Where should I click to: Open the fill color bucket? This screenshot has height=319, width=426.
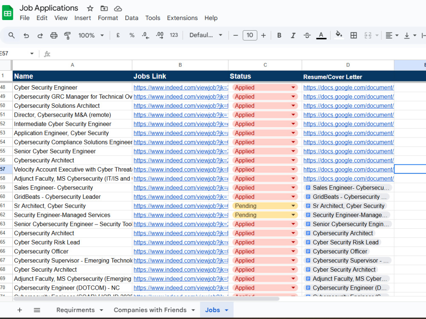pyautogui.click(x=339, y=35)
